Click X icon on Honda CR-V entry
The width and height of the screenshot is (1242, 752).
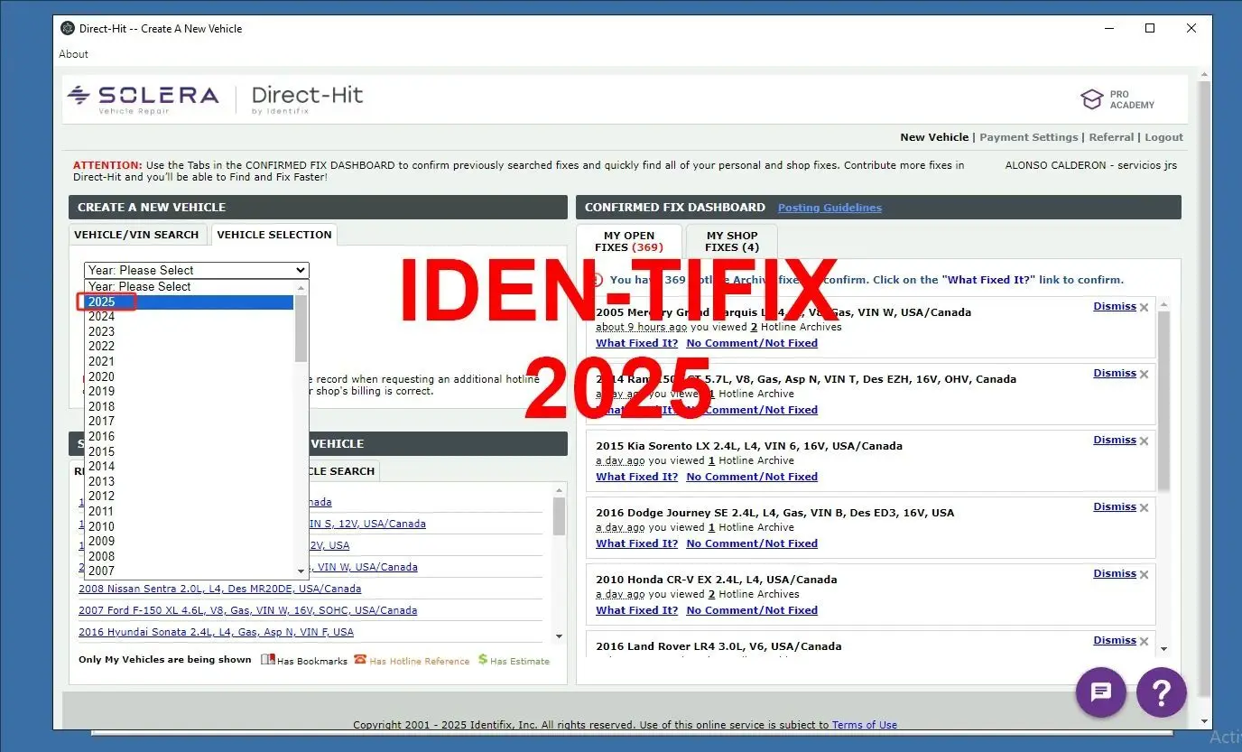tap(1145, 575)
